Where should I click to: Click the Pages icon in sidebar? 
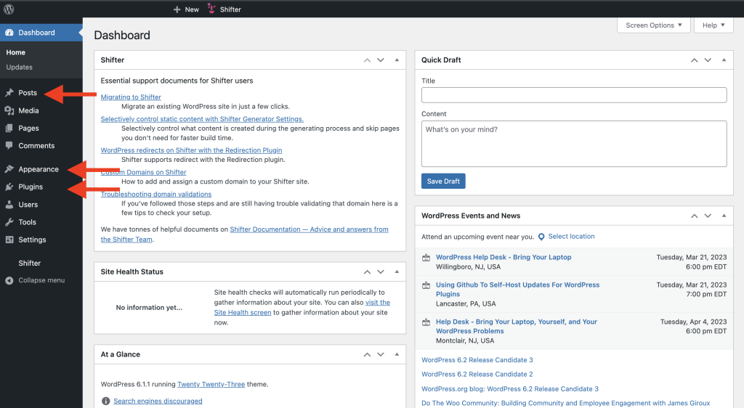(x=9, y=128)
